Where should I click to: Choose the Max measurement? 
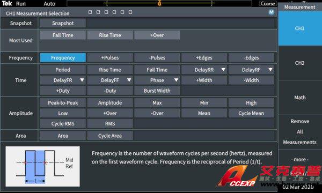(157, 102)
